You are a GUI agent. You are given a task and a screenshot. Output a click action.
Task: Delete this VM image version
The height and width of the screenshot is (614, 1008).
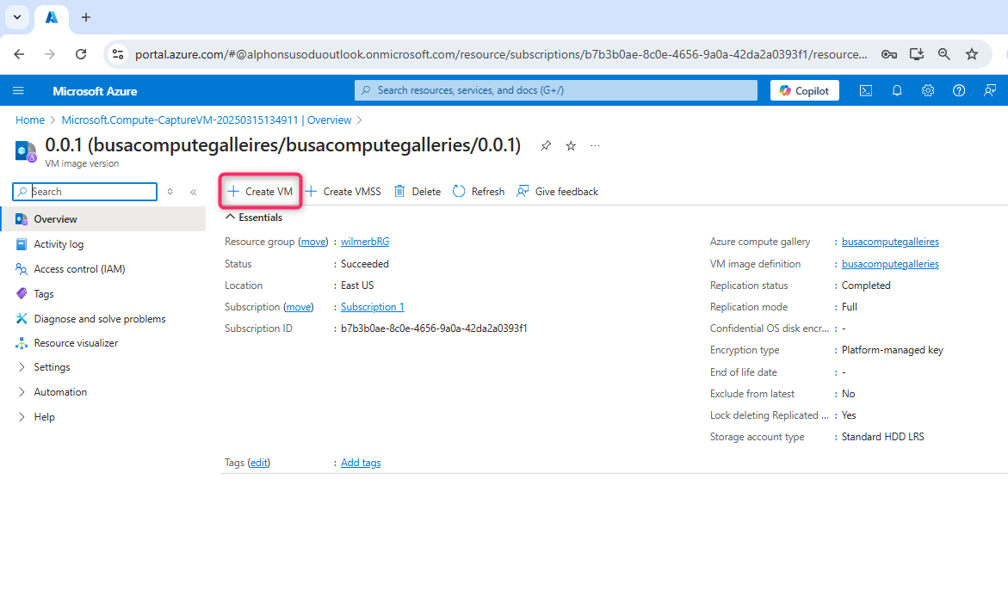click(x=417, y=192)
